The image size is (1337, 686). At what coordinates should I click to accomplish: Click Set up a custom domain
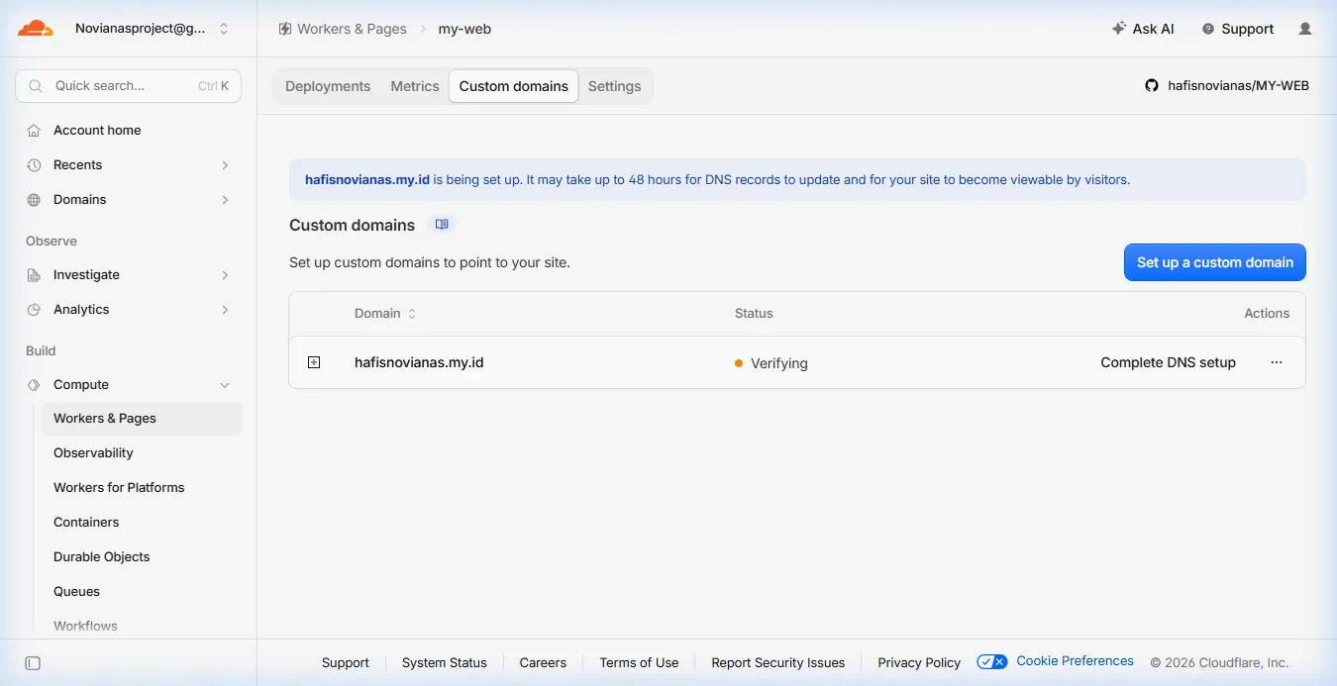click(x=1215, y=262)
